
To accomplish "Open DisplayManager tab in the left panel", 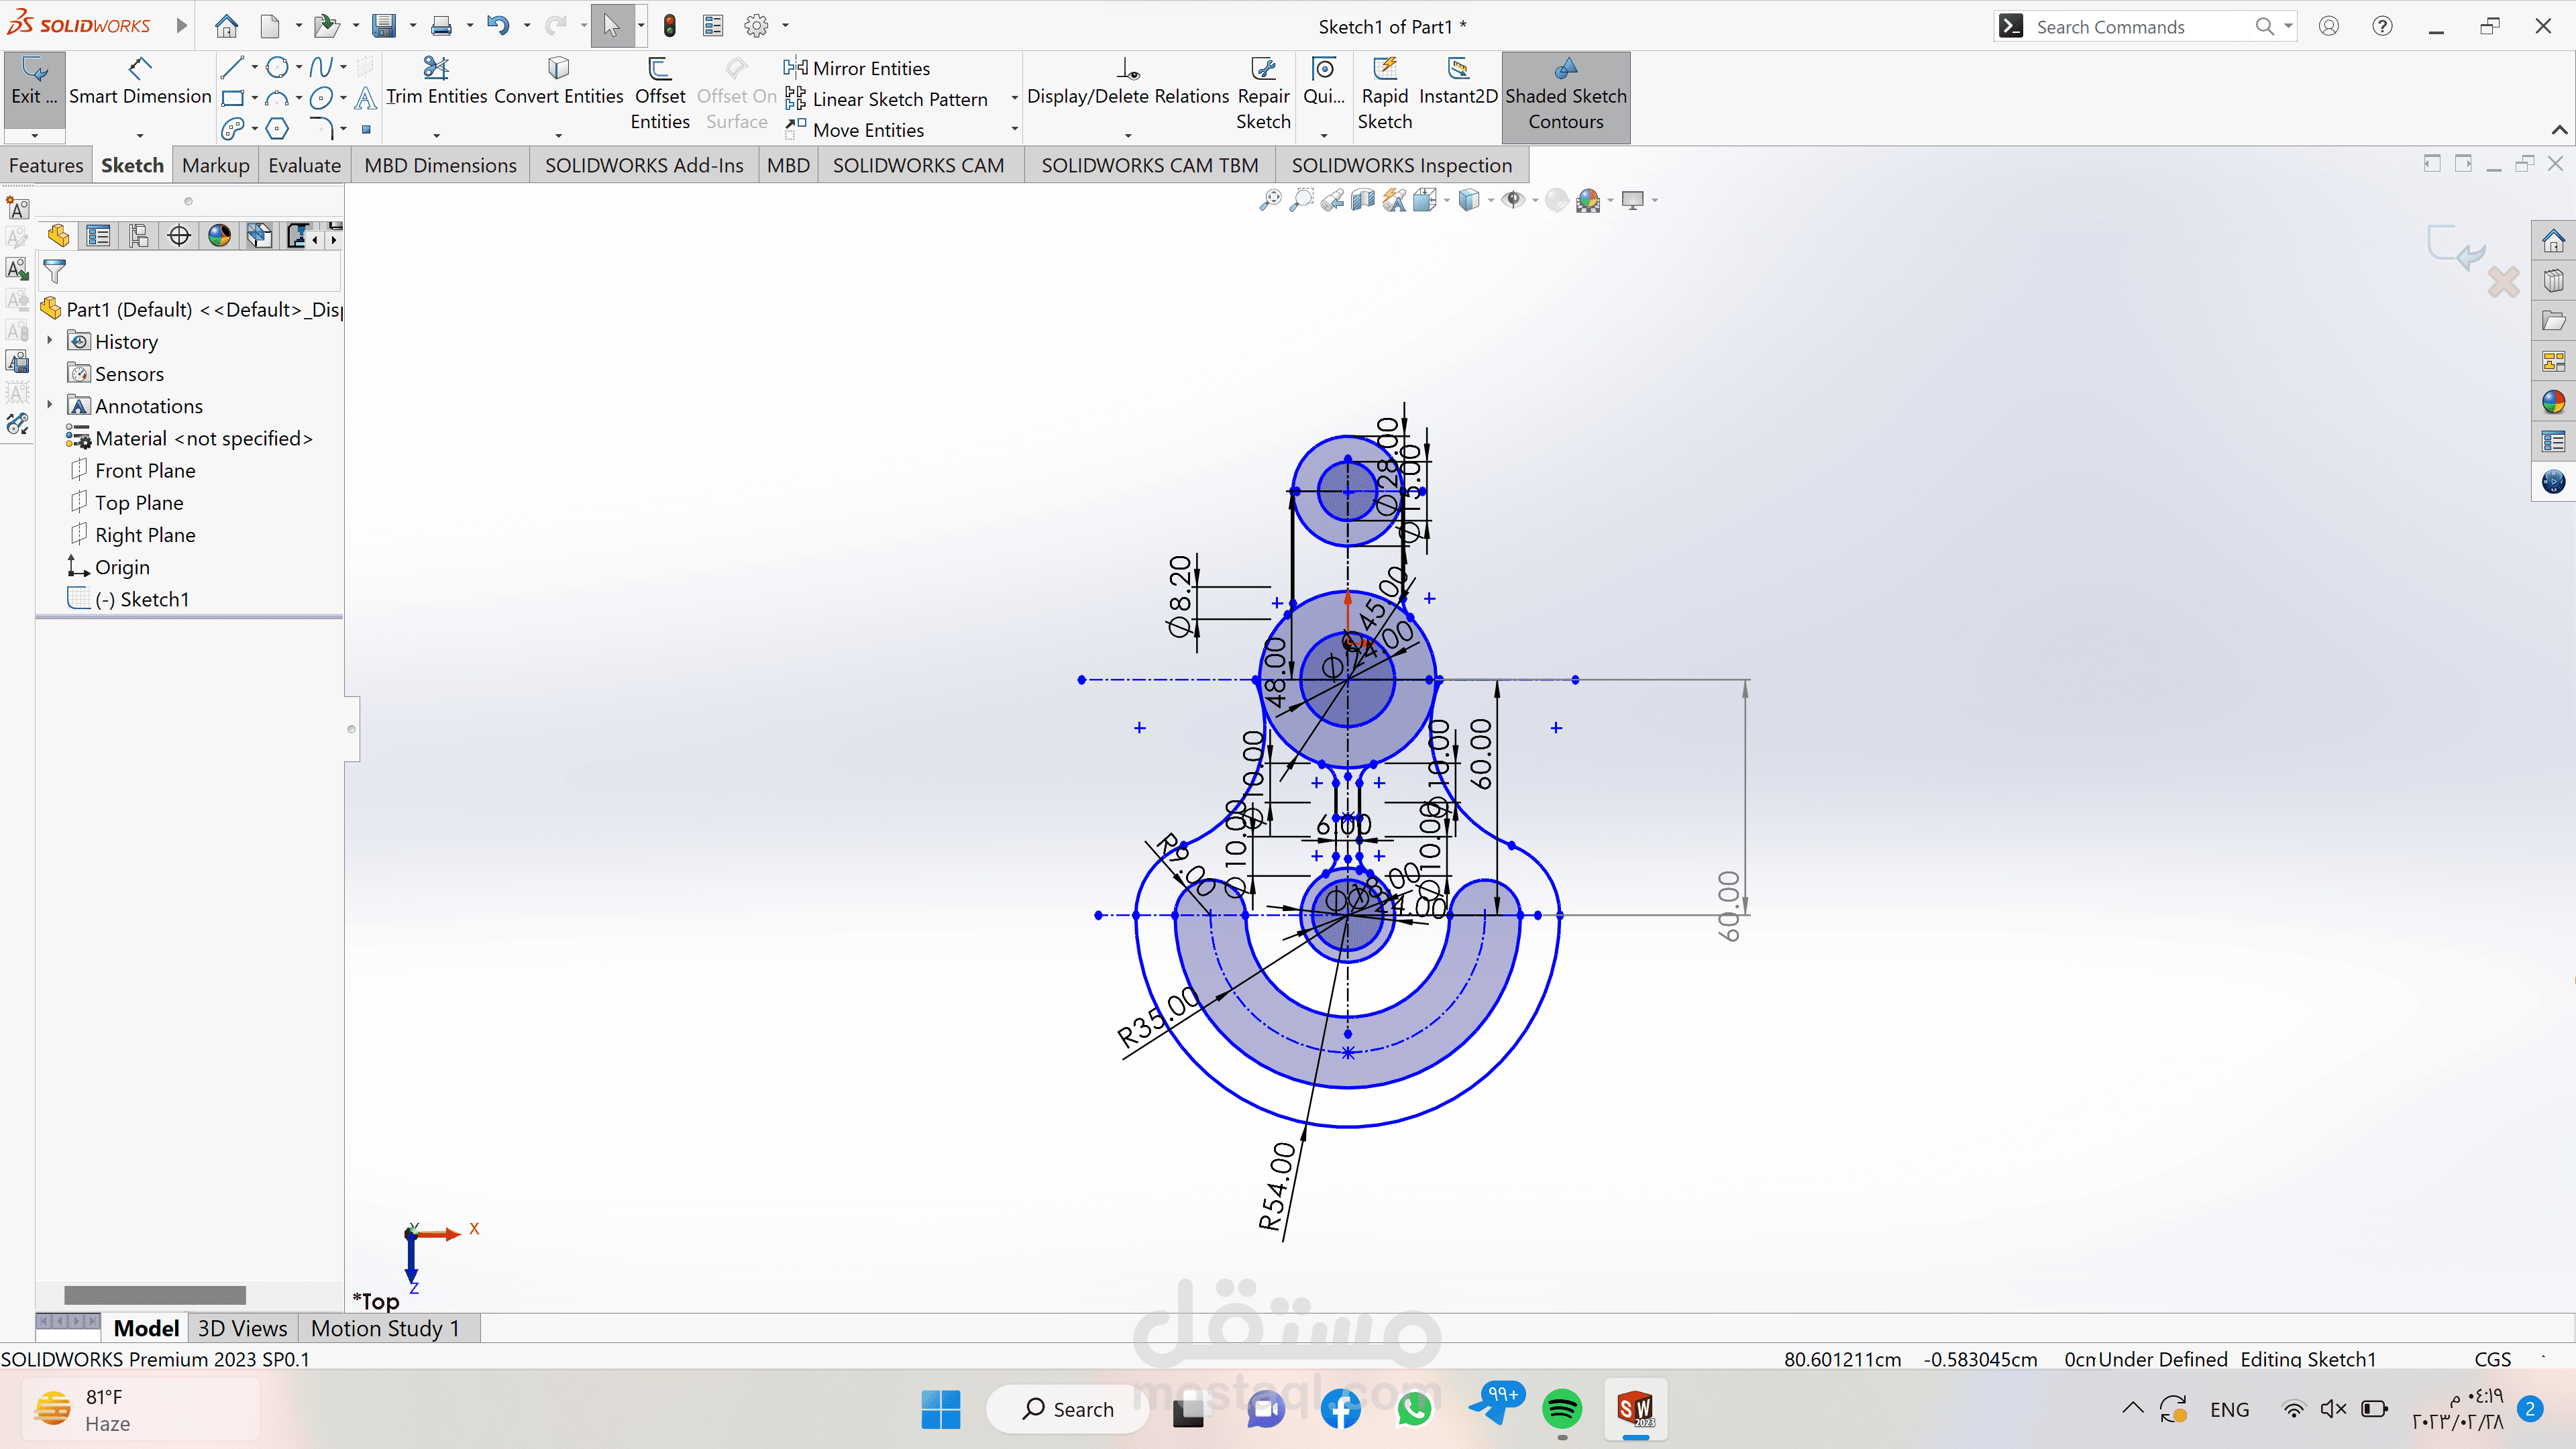I will [219, 236].
